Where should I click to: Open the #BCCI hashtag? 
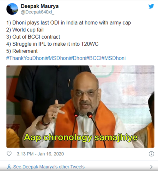click(x=94, y=58)
